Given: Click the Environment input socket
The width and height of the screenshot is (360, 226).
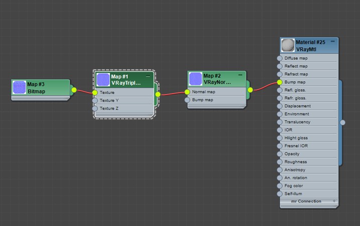Looking at the screenshot, I should click(279, 114).
